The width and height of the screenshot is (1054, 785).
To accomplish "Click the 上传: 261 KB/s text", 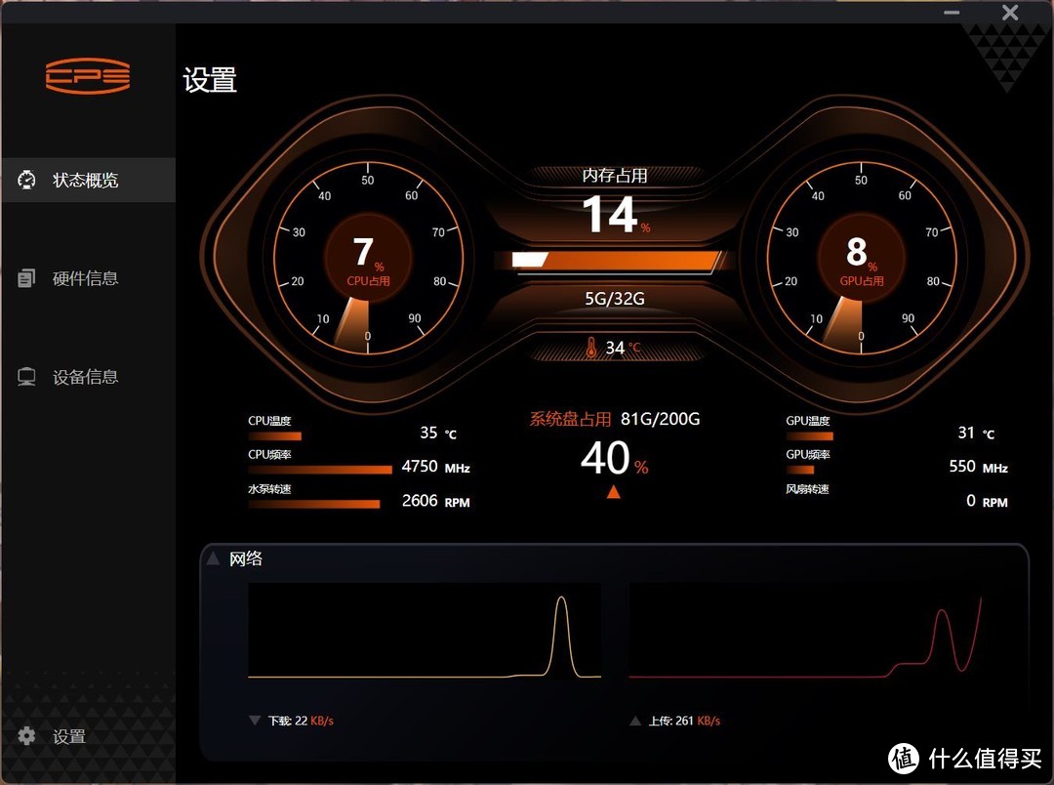I will (684, 722).
